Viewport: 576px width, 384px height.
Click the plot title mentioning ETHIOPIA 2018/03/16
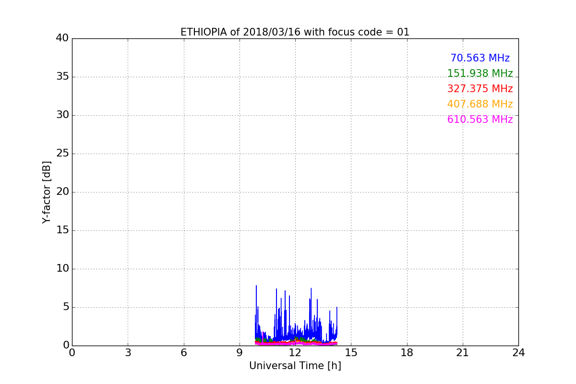point(295,32)
